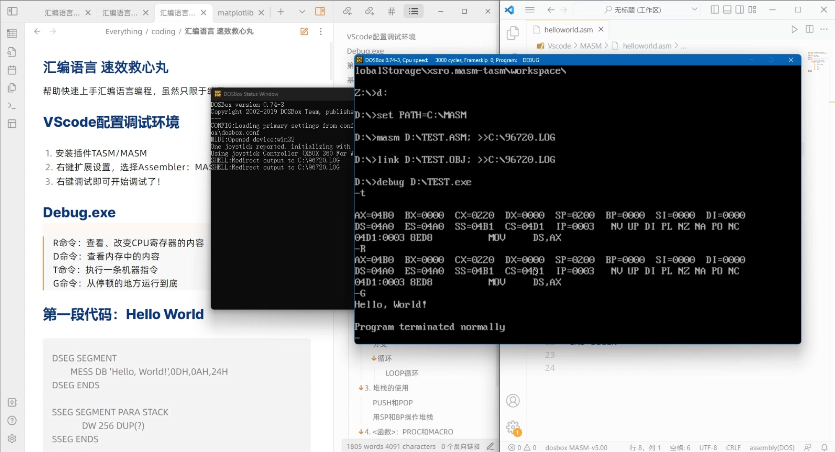Go back in VS Code navigation
835x452 pixels.
551,10
